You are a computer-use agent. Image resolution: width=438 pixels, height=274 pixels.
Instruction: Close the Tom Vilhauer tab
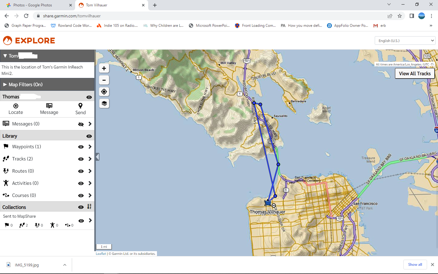(x=143, y=5)
